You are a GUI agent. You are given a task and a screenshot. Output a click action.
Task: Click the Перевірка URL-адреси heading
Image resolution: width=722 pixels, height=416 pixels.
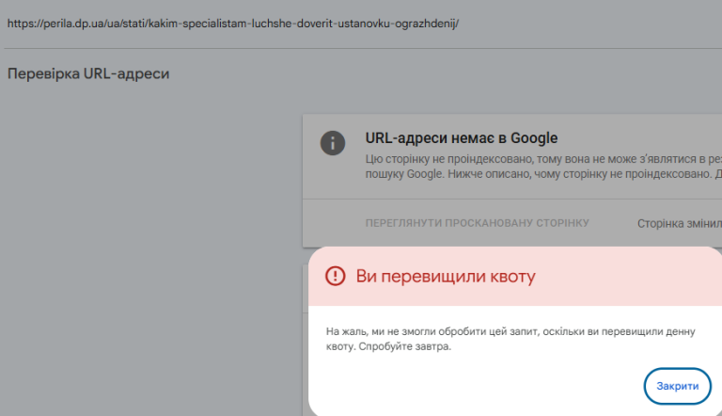click(88, 73)
